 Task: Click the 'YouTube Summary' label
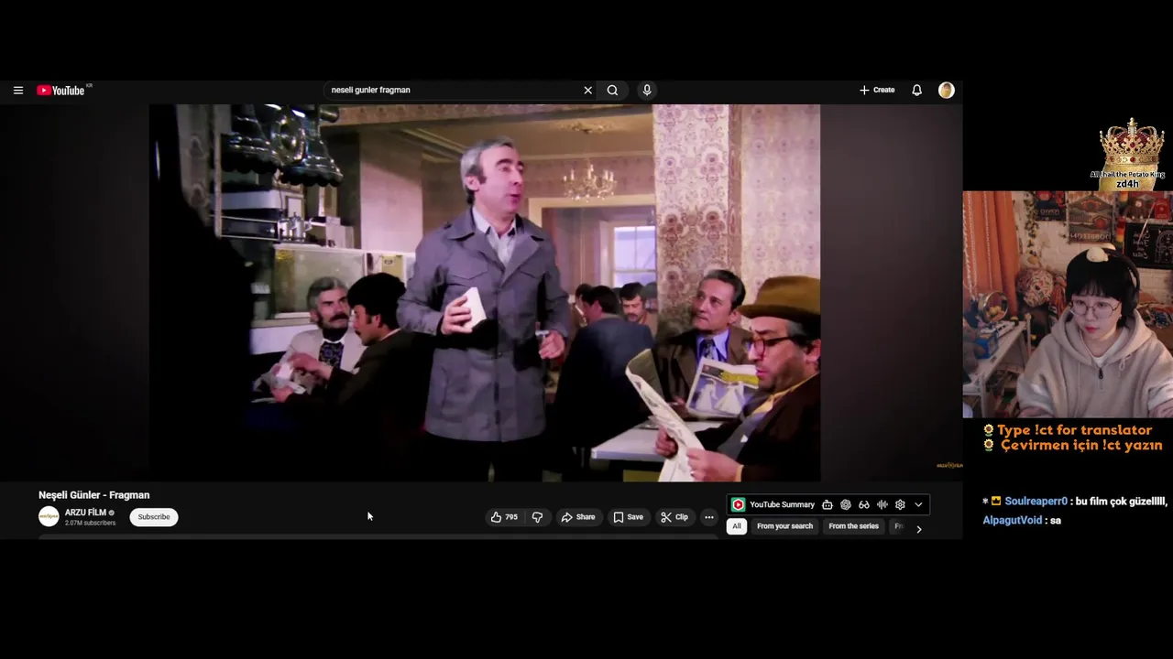pyautogui.click(x=782, y=504)
